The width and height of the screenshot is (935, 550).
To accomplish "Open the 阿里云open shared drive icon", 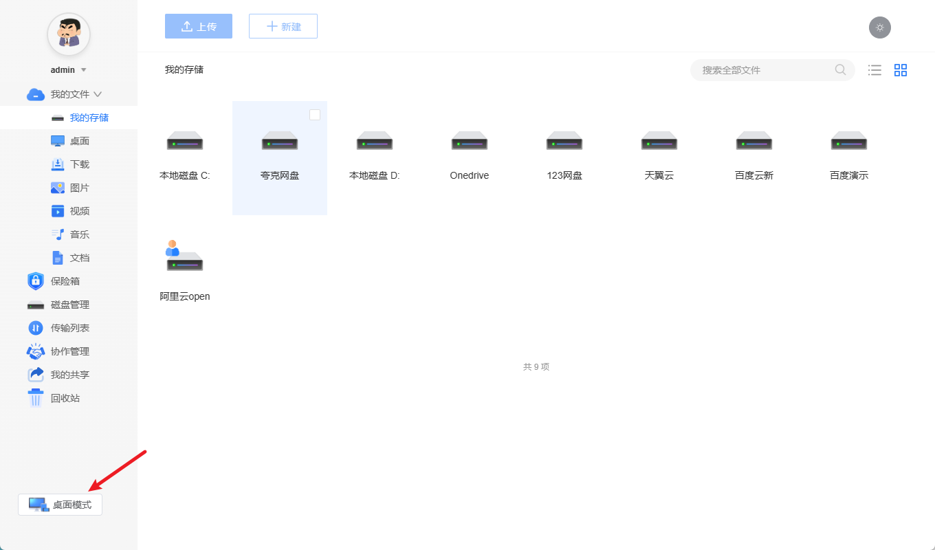I will [x=184, y=257].
